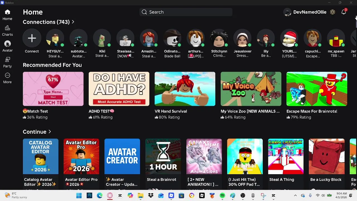Open the Connections (743) heading
The image size is (357, 201).
tap(46, 22)
